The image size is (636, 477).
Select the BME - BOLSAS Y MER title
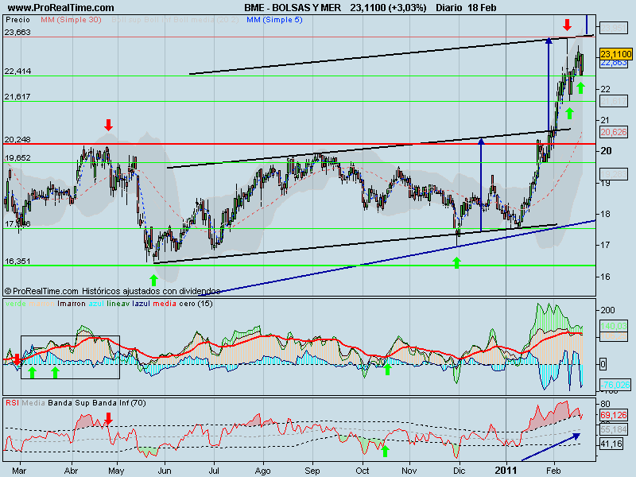(x=293, y=8)
